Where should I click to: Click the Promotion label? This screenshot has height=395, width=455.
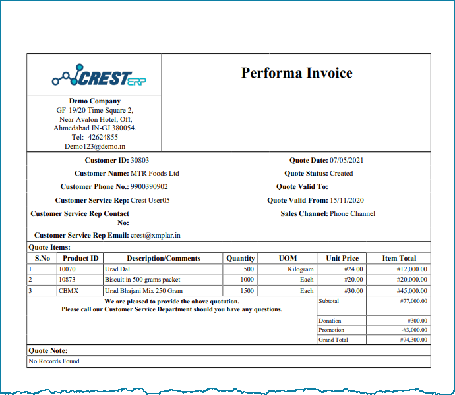331,330
